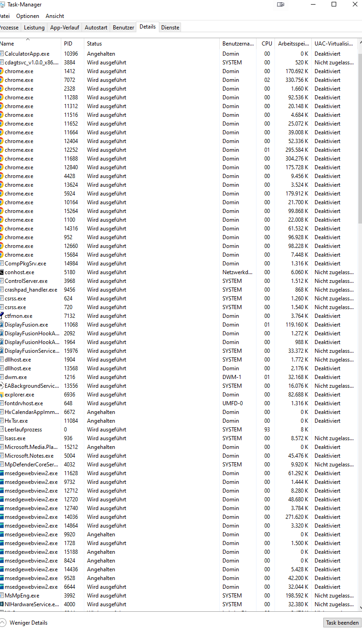This screenshot has width=362, height=632.
Task: Open the Ansicht menu
Action: [55, 16]
